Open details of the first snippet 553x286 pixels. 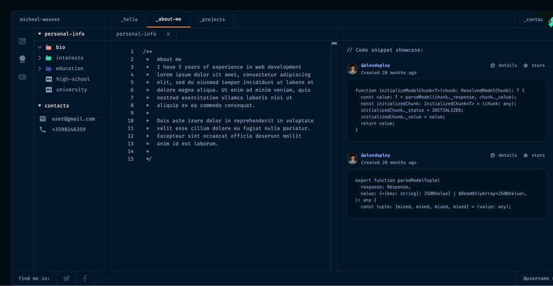click(x=508, y=66)
